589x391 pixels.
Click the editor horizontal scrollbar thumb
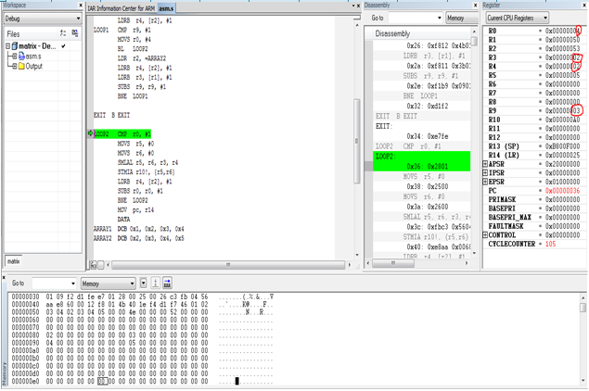[228, 265]
